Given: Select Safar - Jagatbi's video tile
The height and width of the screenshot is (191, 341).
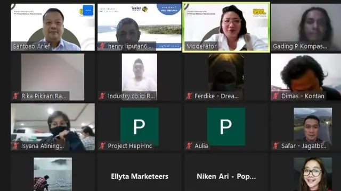Looking at the screenshot, I should [306, 127].
